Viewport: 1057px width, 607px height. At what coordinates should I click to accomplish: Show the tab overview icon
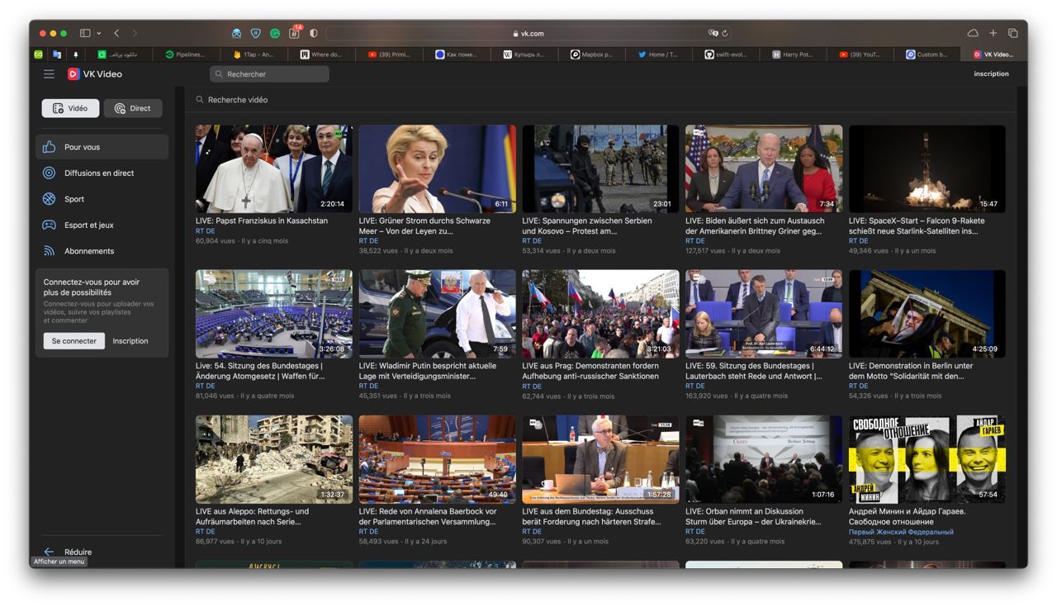coord(1013,33)
